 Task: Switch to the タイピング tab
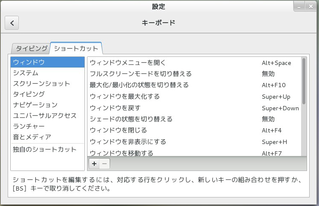coord(31,48)
